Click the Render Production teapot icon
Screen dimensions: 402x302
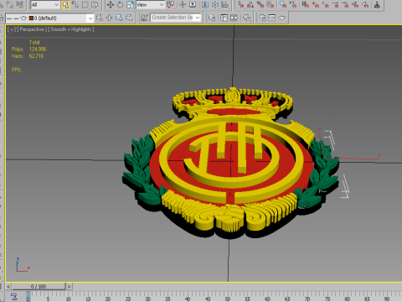coord(282,18)
